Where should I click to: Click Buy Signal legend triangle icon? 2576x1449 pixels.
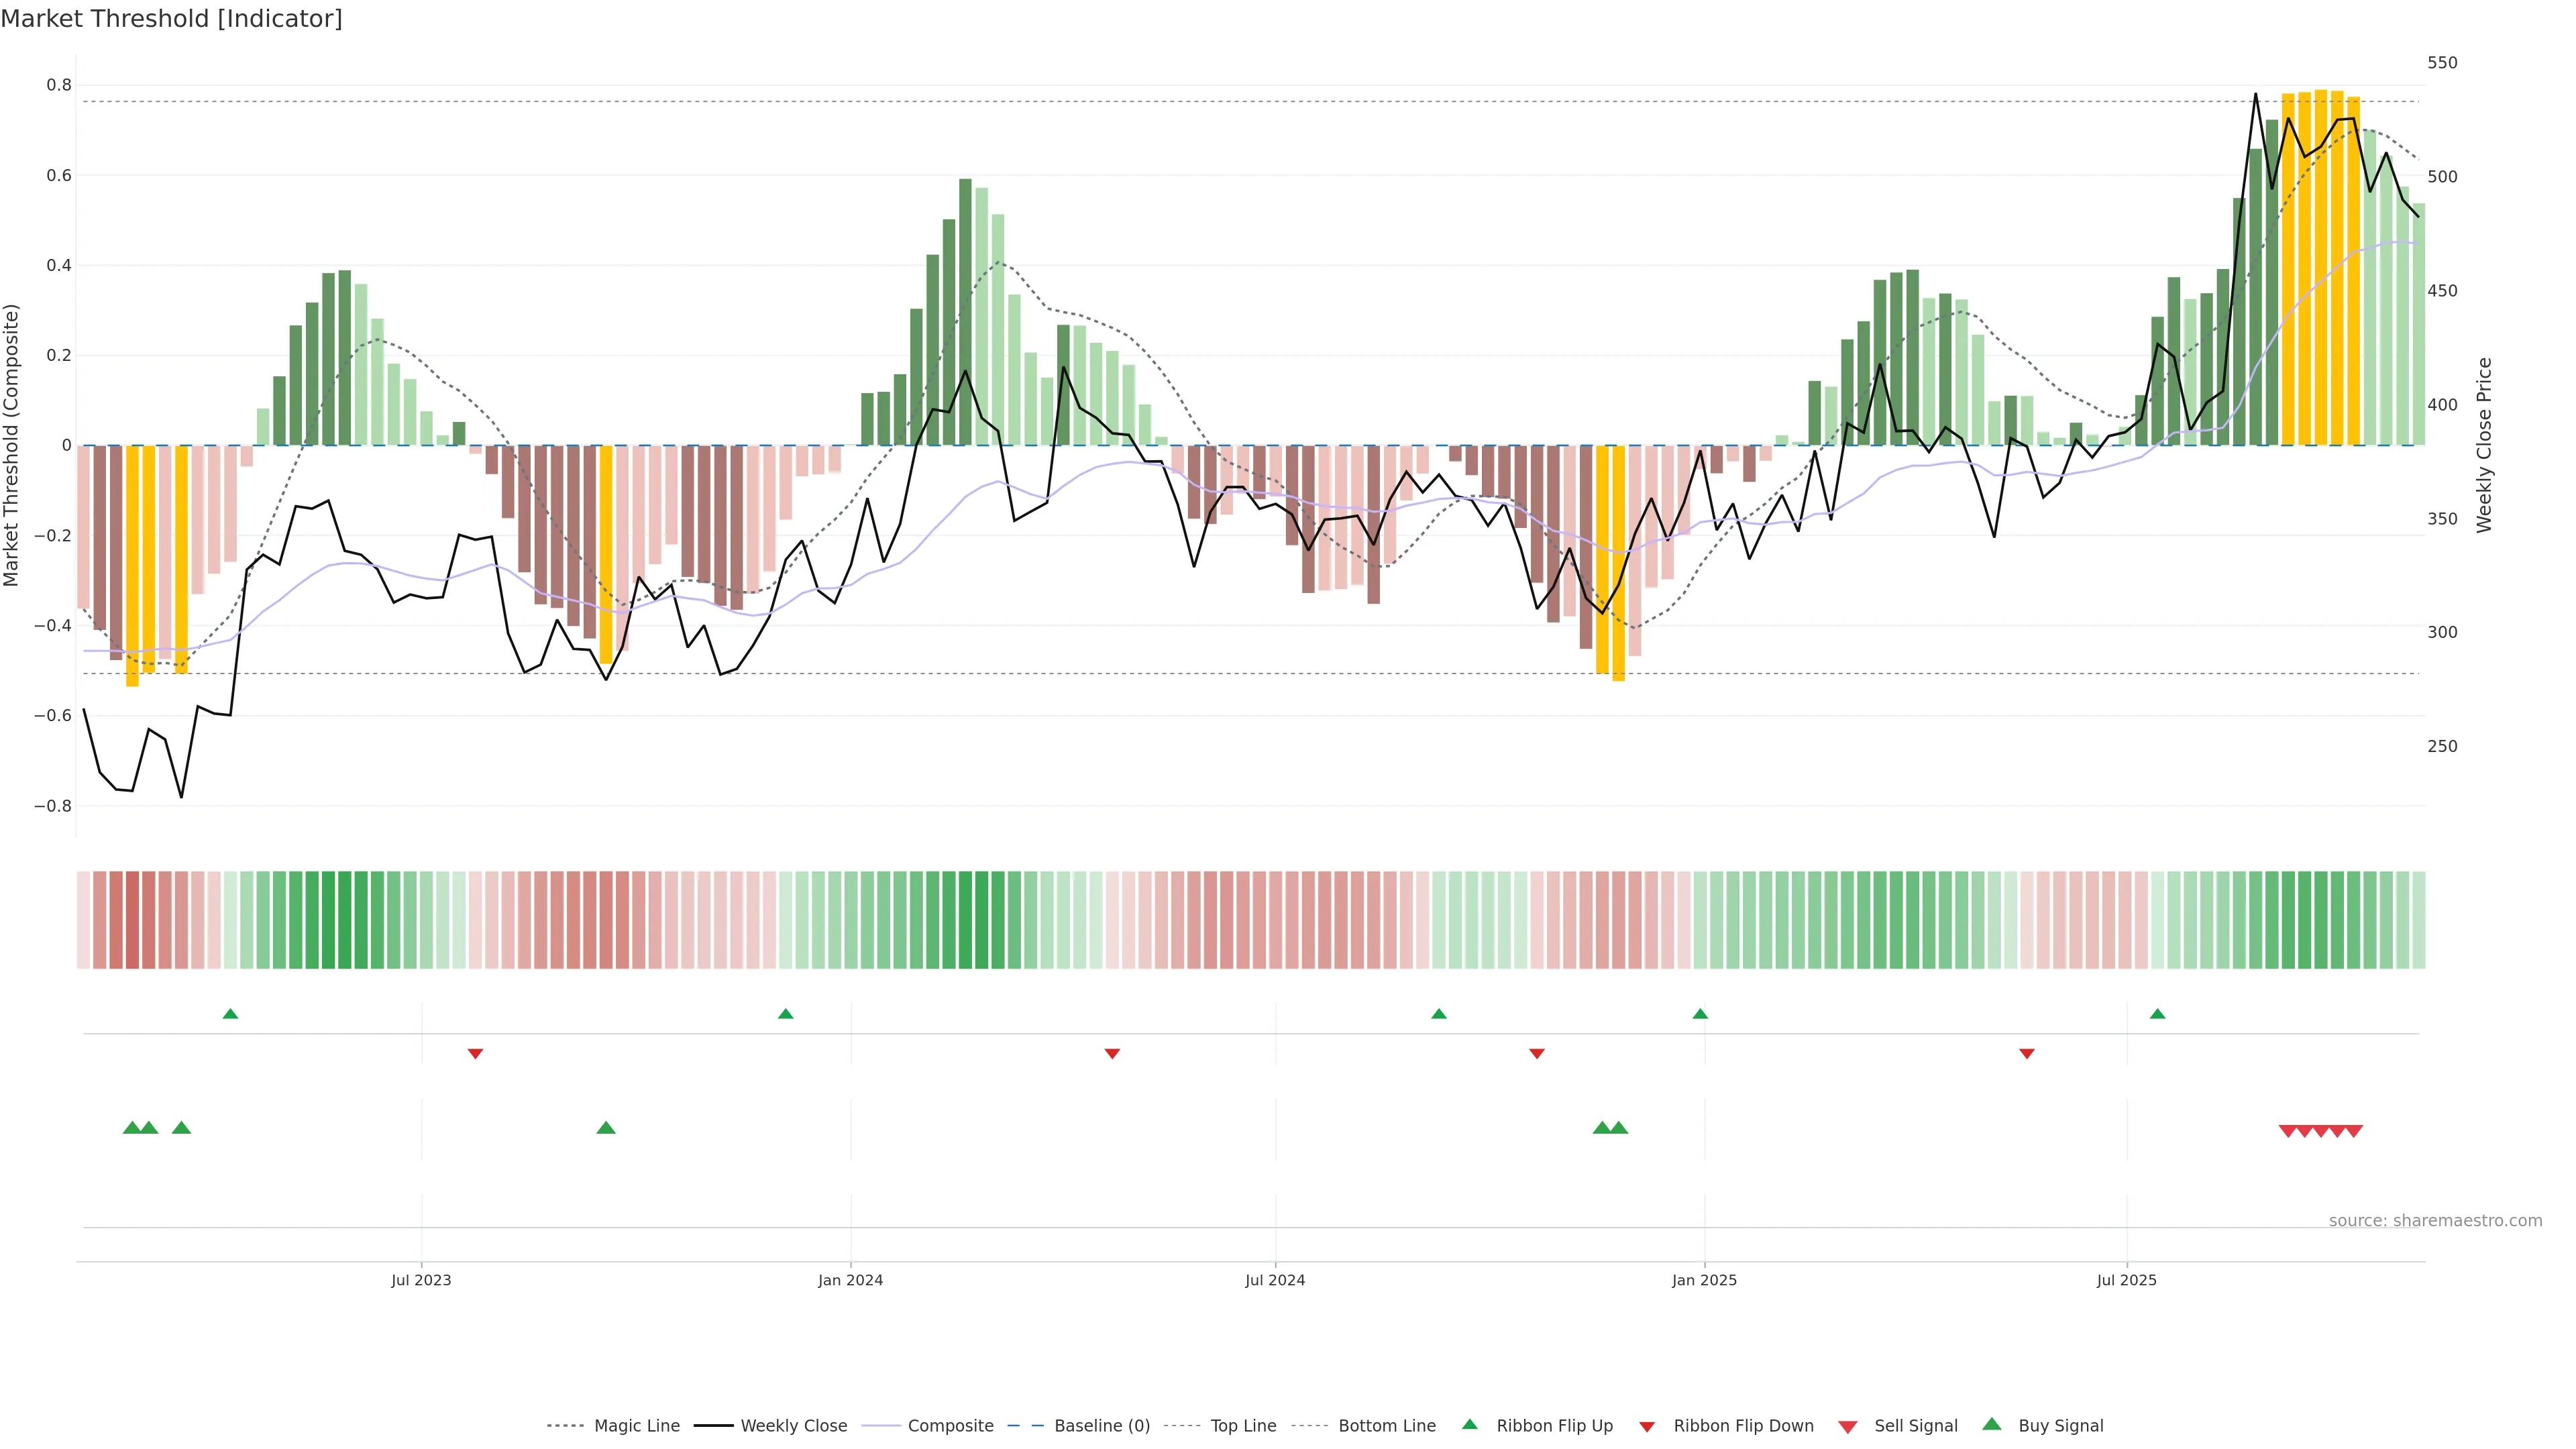click(1992, 1424)
